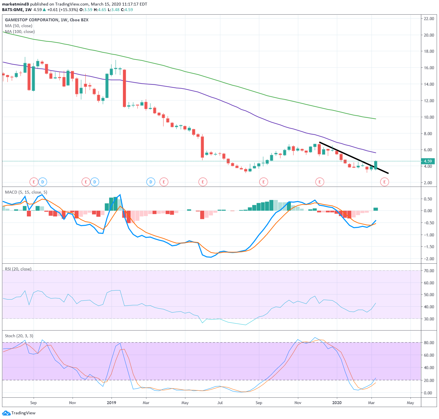Click the RSI (20, close) indicator label
The height and width of the screenshot is (419, 439).
tap(18, 269)
